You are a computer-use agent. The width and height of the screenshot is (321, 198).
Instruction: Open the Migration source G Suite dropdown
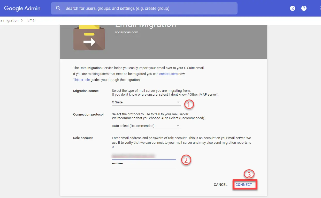[x=146, y=102]
